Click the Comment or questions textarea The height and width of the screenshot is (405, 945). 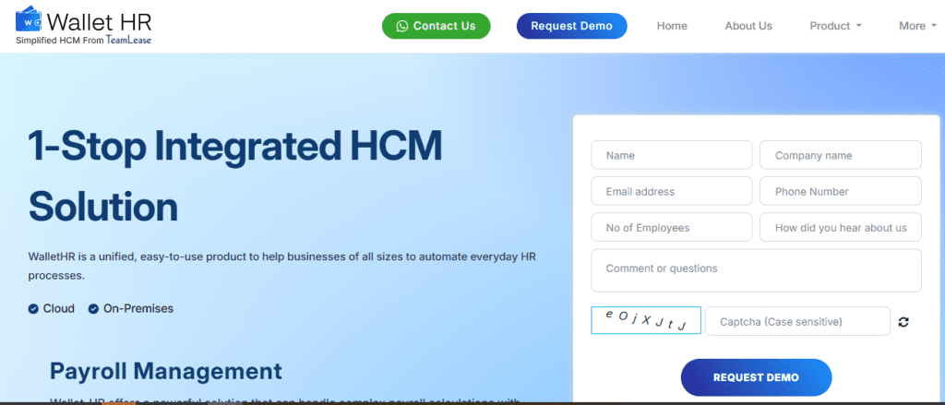[x=756, y=270]
